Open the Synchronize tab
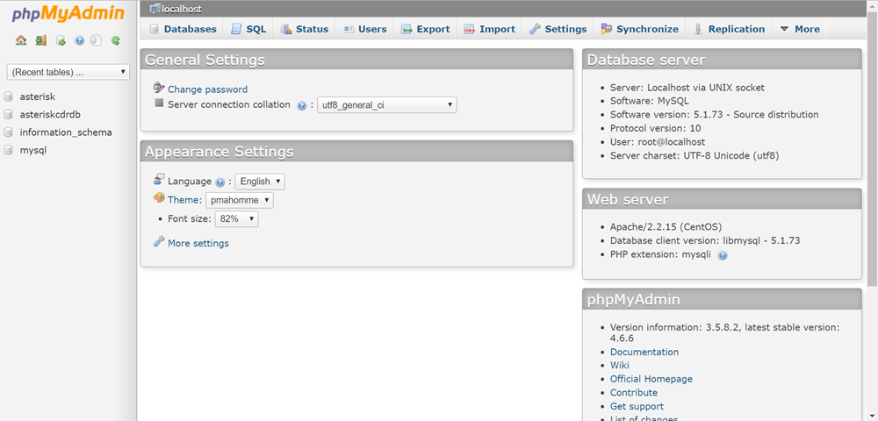Image resolution: width=878 pixels, height=421 pixels. (x=639, y=29)
